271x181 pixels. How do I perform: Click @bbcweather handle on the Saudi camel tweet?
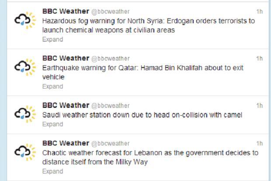[x=110, y=106]
